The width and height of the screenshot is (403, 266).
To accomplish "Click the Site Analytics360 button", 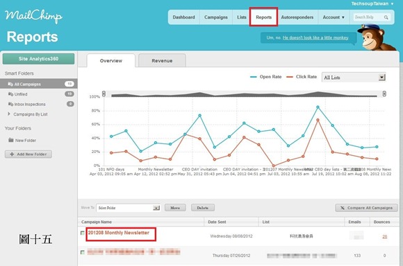I will point(38,59).
